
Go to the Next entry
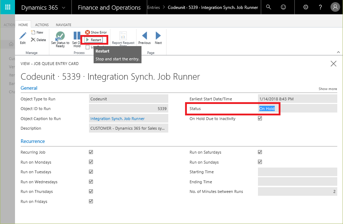pos(158,38)
